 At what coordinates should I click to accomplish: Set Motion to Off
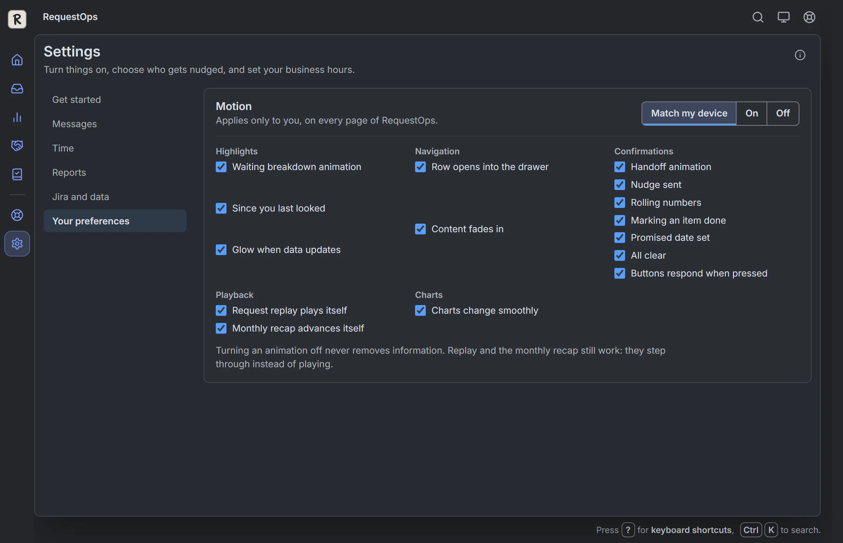pos(783,113)
